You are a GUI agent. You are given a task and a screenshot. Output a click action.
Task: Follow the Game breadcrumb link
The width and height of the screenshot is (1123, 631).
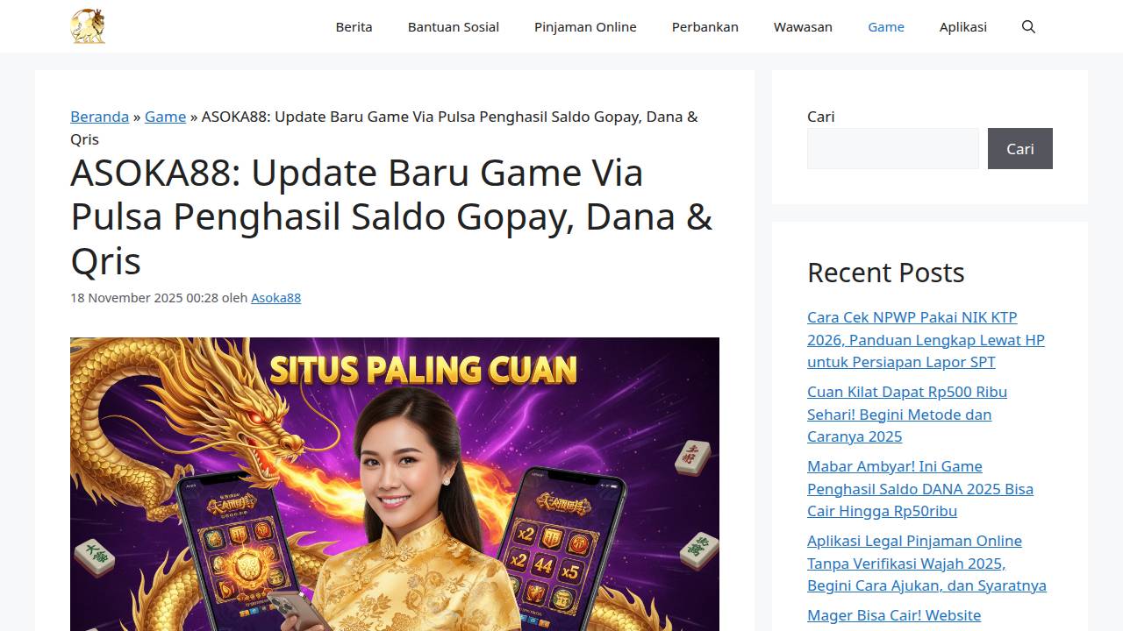point(165,117)
